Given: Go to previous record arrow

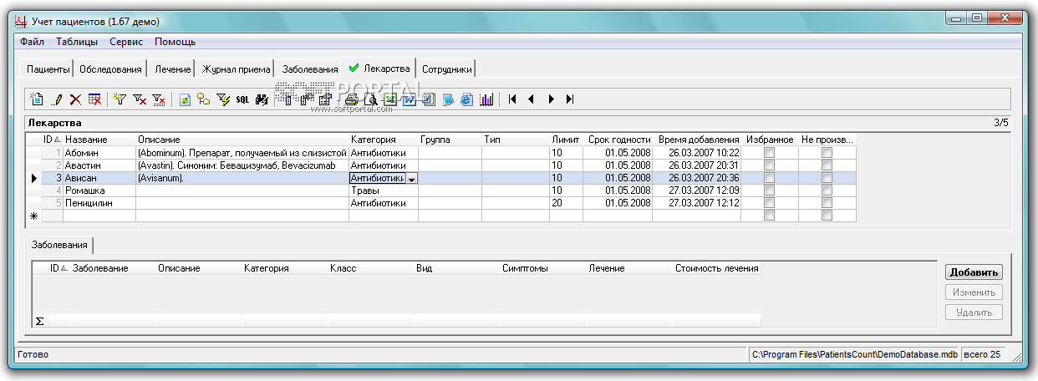Looking at the screenshot, I should click(532, 99).
